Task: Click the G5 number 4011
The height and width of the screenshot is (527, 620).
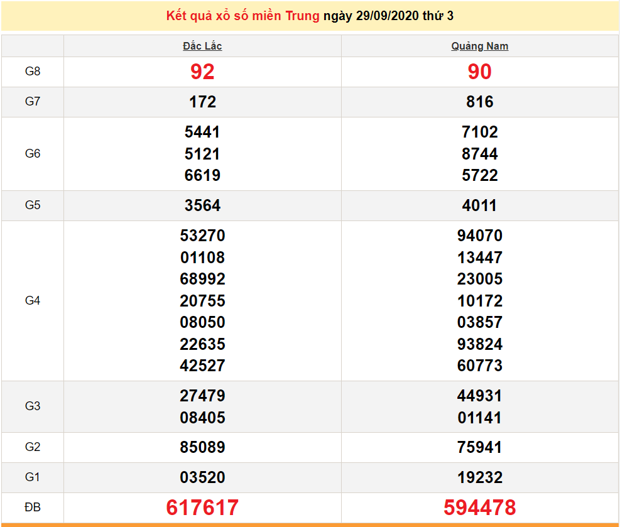Action: 479,205
